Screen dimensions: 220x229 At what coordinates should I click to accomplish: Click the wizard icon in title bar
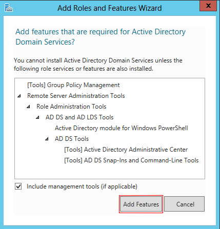point(9,8)
